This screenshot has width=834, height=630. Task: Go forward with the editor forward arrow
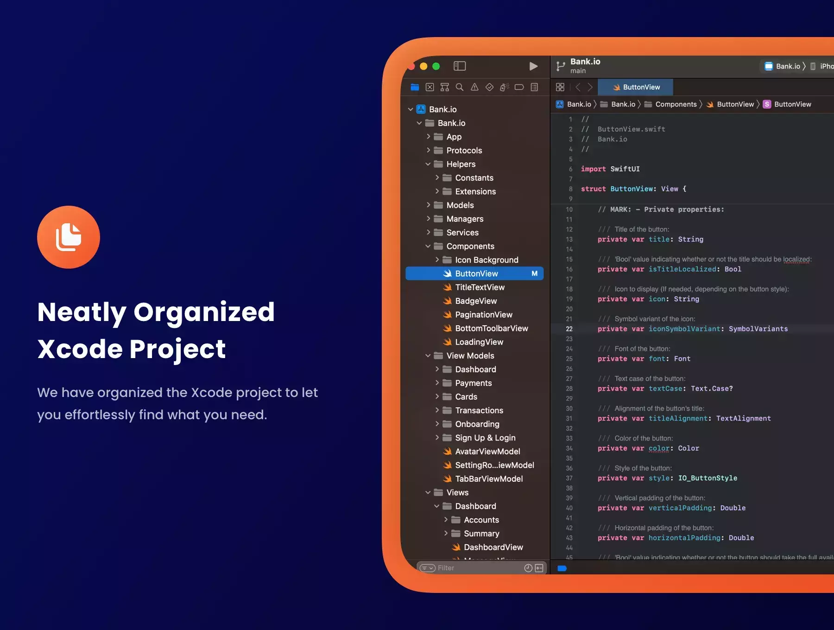coord(590,87)
